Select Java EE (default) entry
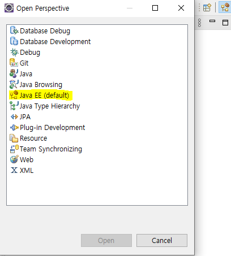The width and height of the screenshot is (231, 256). pos(44,96)
